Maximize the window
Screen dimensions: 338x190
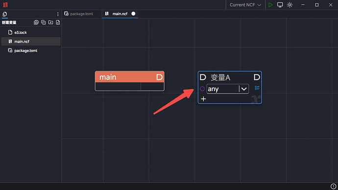coord(316,5)
